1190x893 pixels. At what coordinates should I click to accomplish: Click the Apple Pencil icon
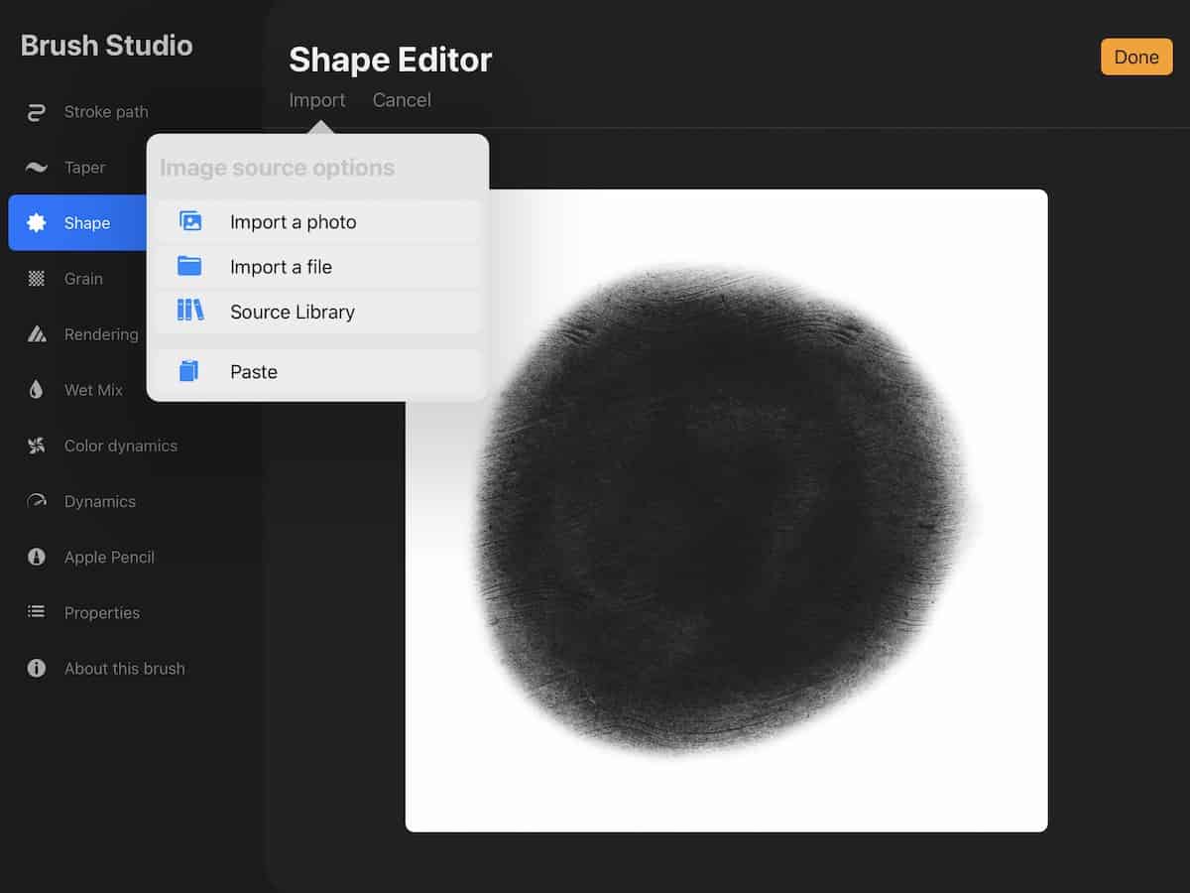coord(37,557)
